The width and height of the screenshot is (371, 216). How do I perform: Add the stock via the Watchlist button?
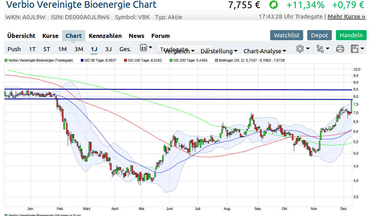coord(287,35)
